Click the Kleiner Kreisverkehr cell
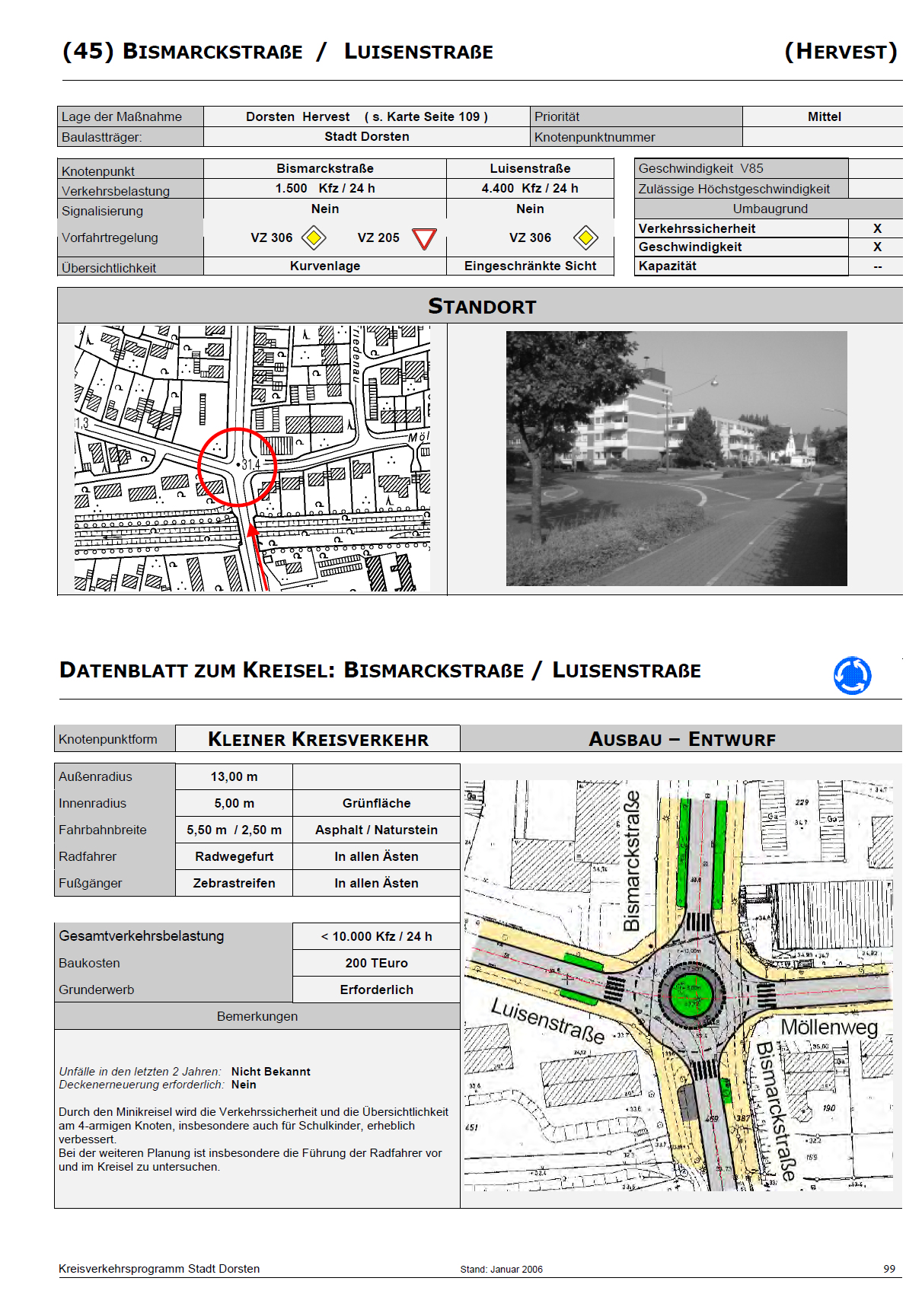This screenshot has width=906, height=1313. (x=318, y=739)
